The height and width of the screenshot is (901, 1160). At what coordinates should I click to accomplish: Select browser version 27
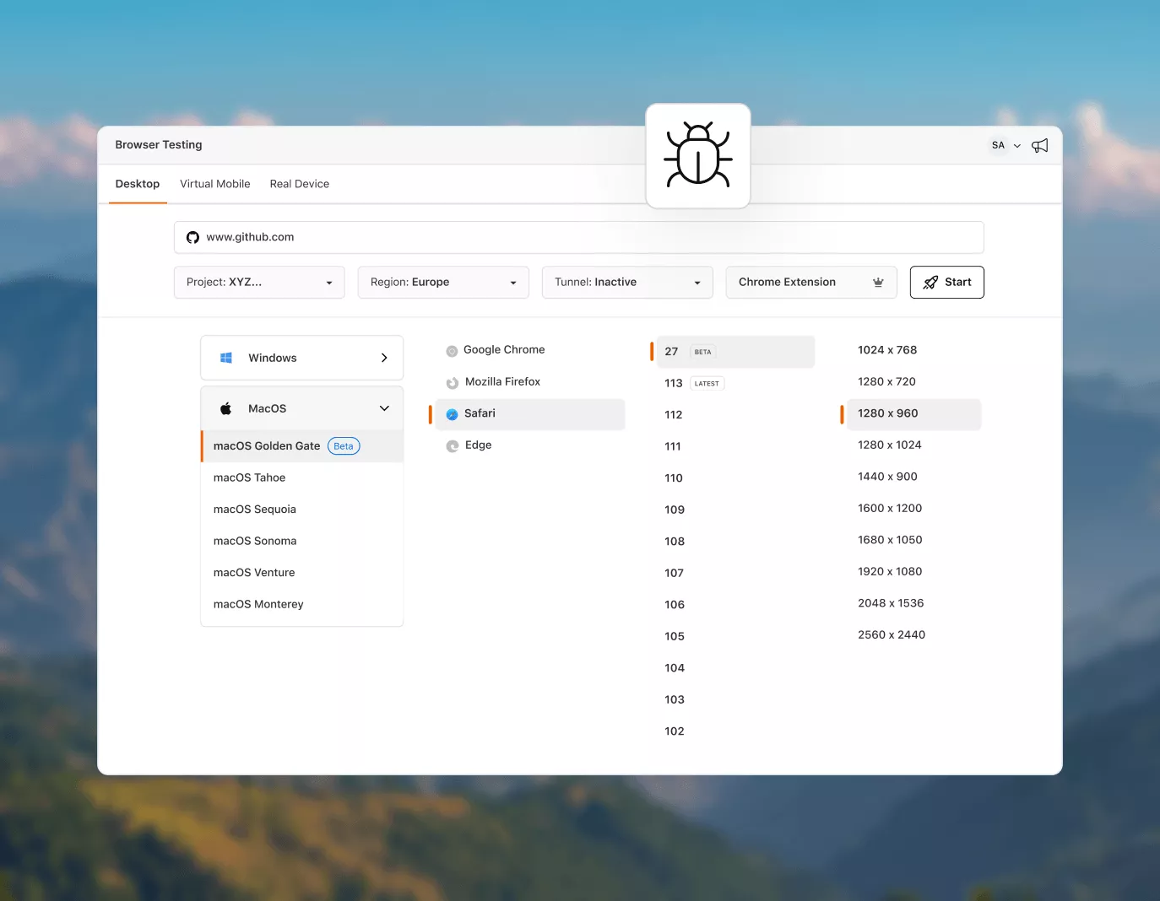point(735,352)
